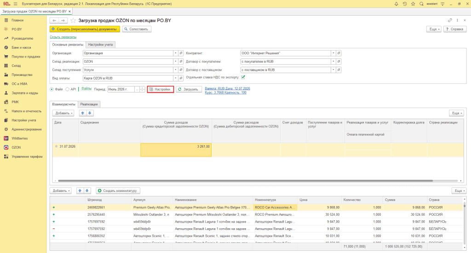This screenshot has height=253, width=471.
Task: Follow the Скрыть реквизиты link
Action: 63,37
